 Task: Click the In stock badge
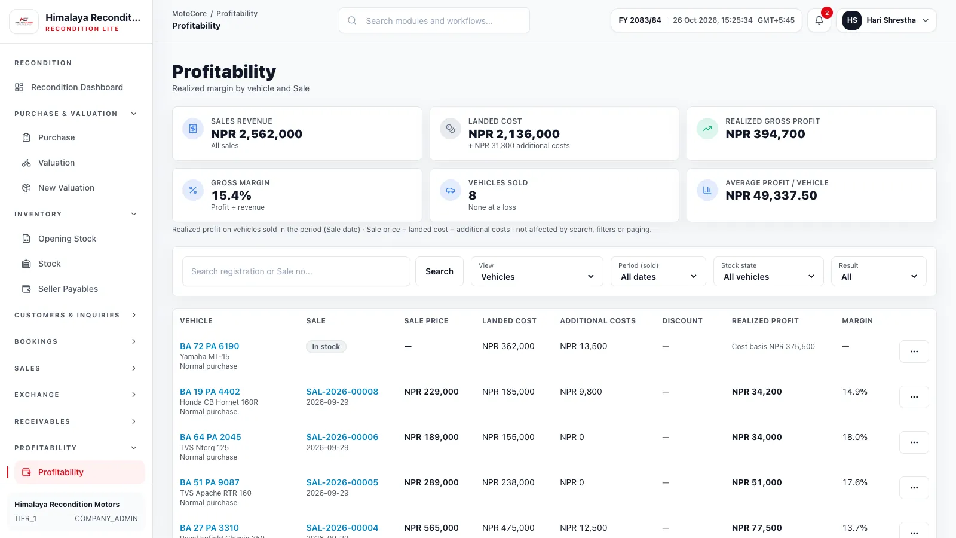[326, 347]
